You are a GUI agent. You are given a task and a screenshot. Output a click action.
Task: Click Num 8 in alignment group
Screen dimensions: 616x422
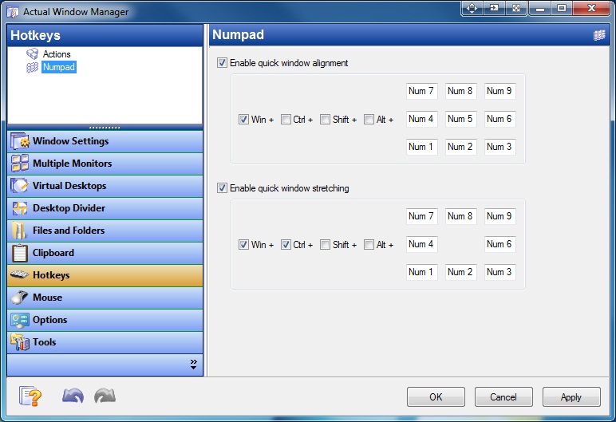(x=460, y=91)
